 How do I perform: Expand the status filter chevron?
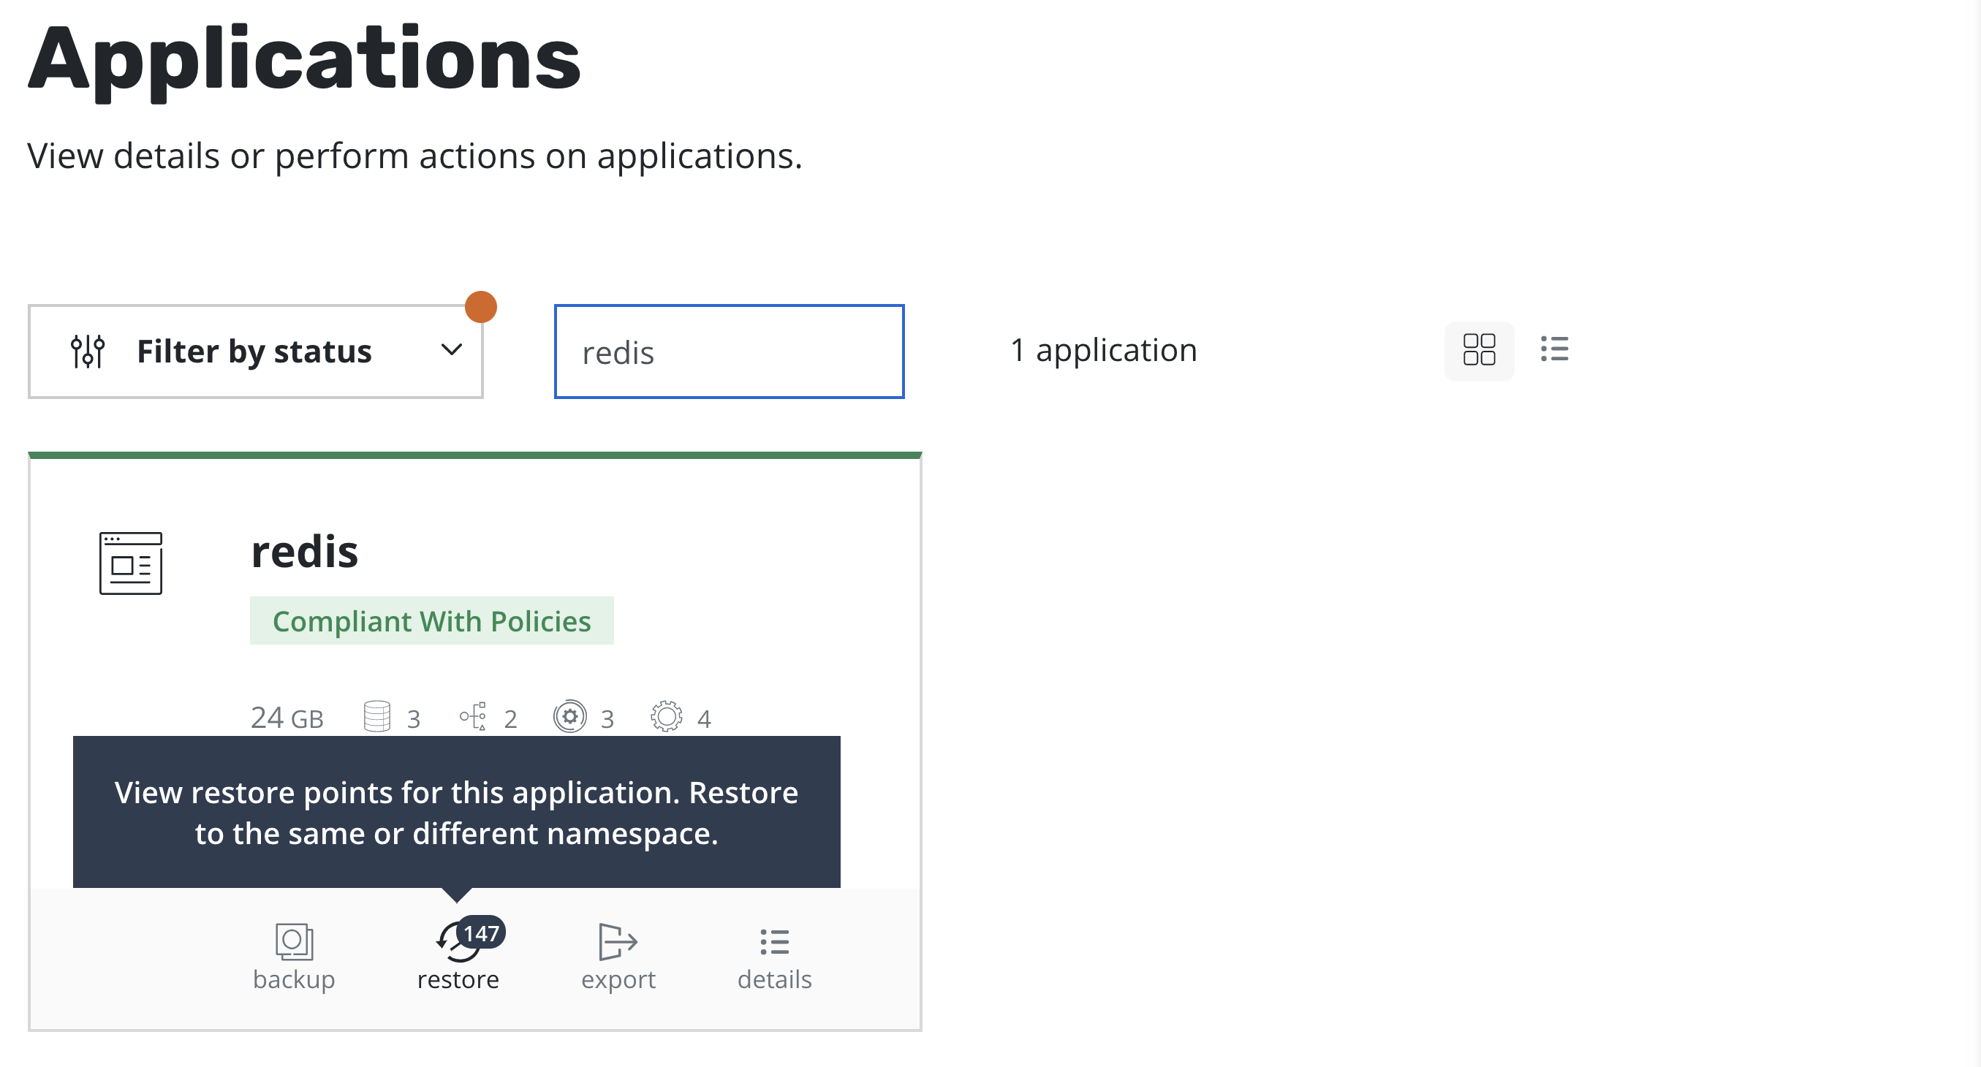452,351
